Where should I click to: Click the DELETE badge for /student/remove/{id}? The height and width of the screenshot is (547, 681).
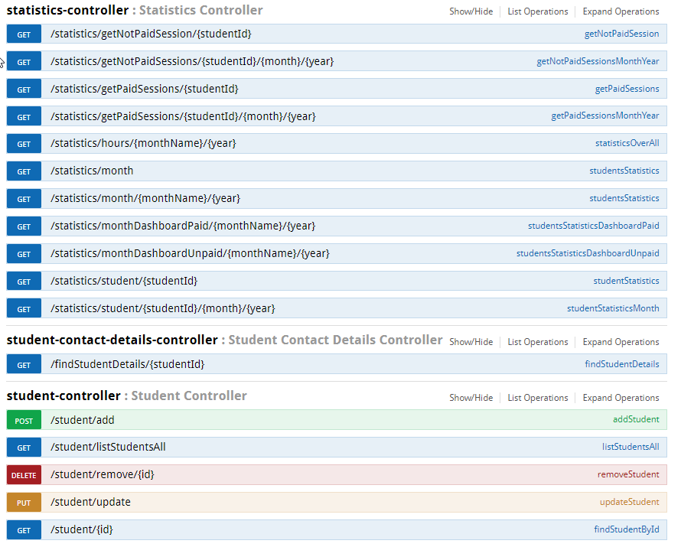coord(24,475)
